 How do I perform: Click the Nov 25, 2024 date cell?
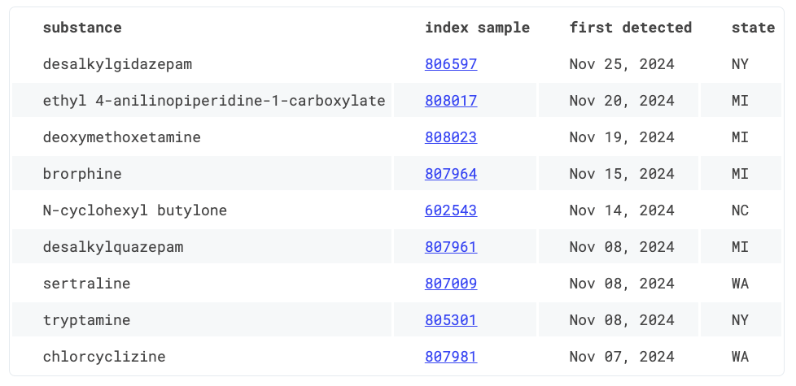tap(619, 64)
